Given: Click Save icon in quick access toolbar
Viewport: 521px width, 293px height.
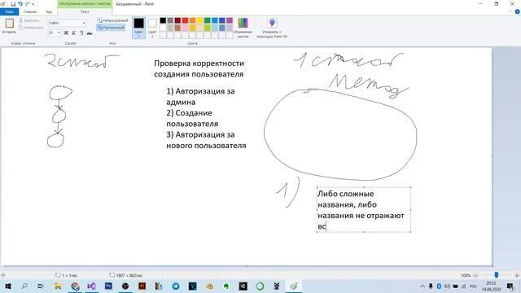Looking at the screenshot, I should pyautogui.click(x=13, y=4).
